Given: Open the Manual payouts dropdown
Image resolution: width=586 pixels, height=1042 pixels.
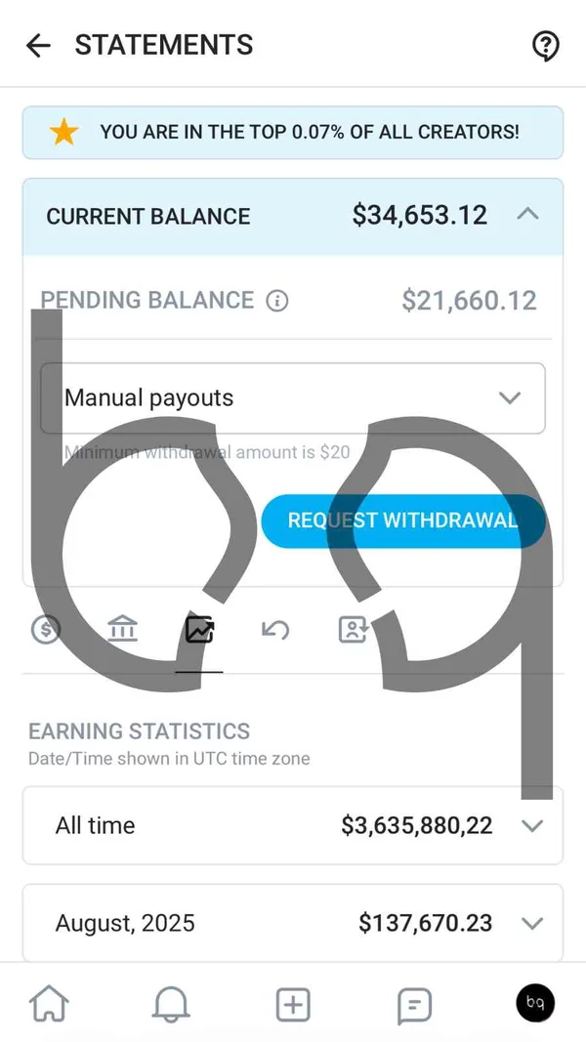Looking at the screenshot, I should [x=509, y=397].
